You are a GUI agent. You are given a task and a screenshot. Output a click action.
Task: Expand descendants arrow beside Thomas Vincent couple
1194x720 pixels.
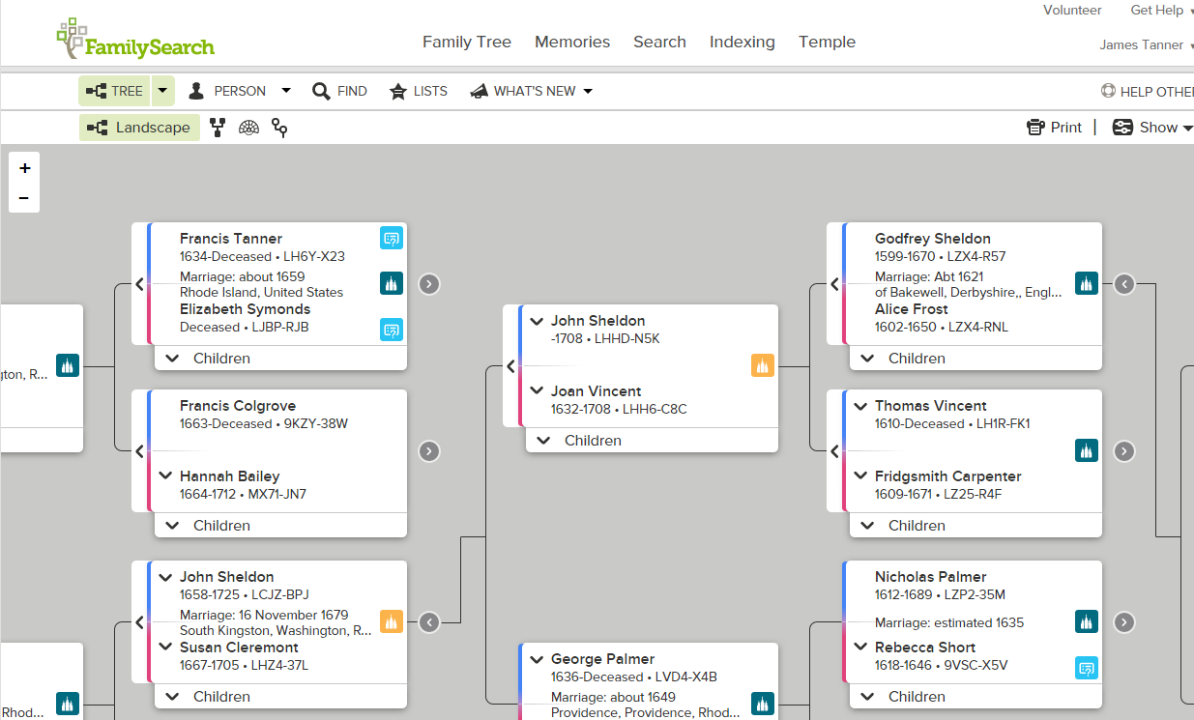click(x=1123, y=450)
